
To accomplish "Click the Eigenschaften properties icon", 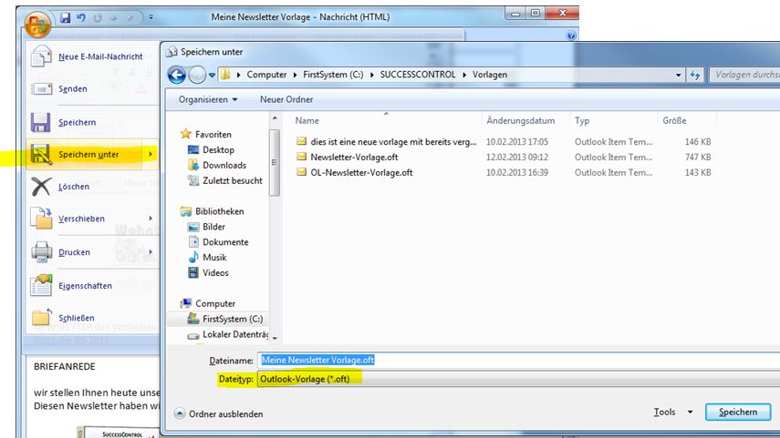I will [41, 286].
